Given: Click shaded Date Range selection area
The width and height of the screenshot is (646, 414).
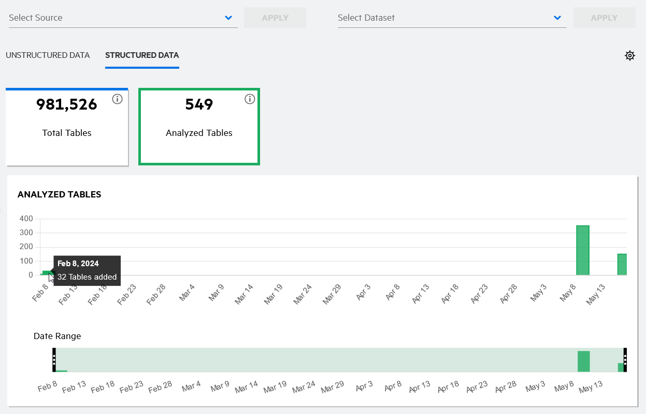Looking at the screenshot, I should [311, 360].
